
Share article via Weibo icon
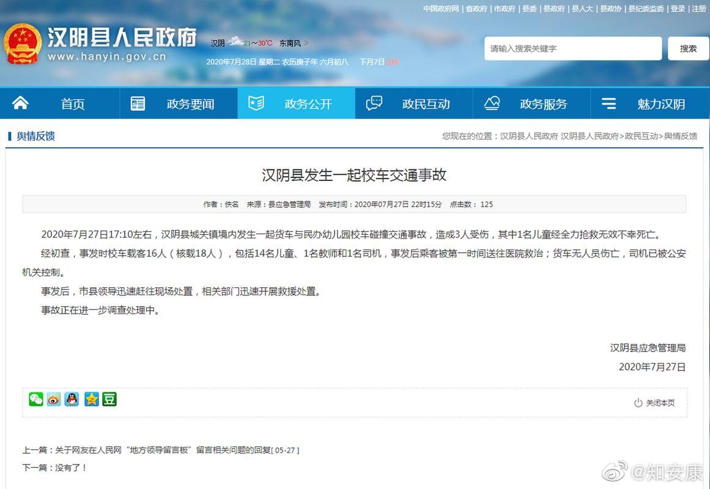tap(54, 399)
